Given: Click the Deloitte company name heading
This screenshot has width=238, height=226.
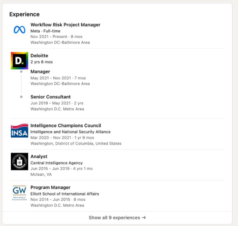Looking at the screenshot, I should 39,56.
